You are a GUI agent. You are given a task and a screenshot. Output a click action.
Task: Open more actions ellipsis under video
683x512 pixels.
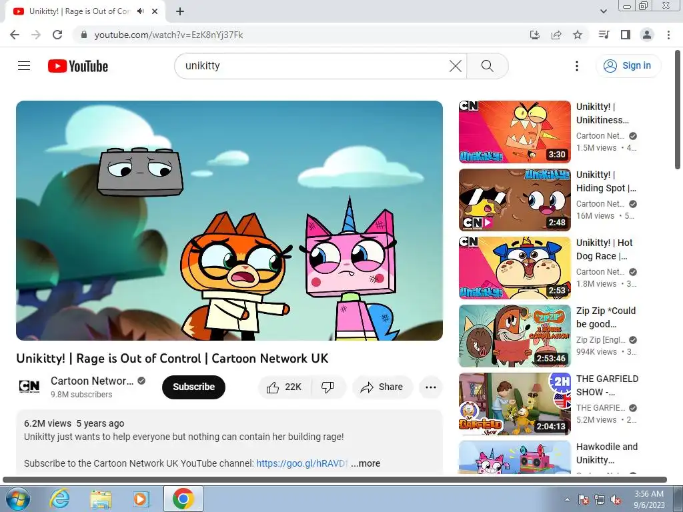click(x=430, y=387)
